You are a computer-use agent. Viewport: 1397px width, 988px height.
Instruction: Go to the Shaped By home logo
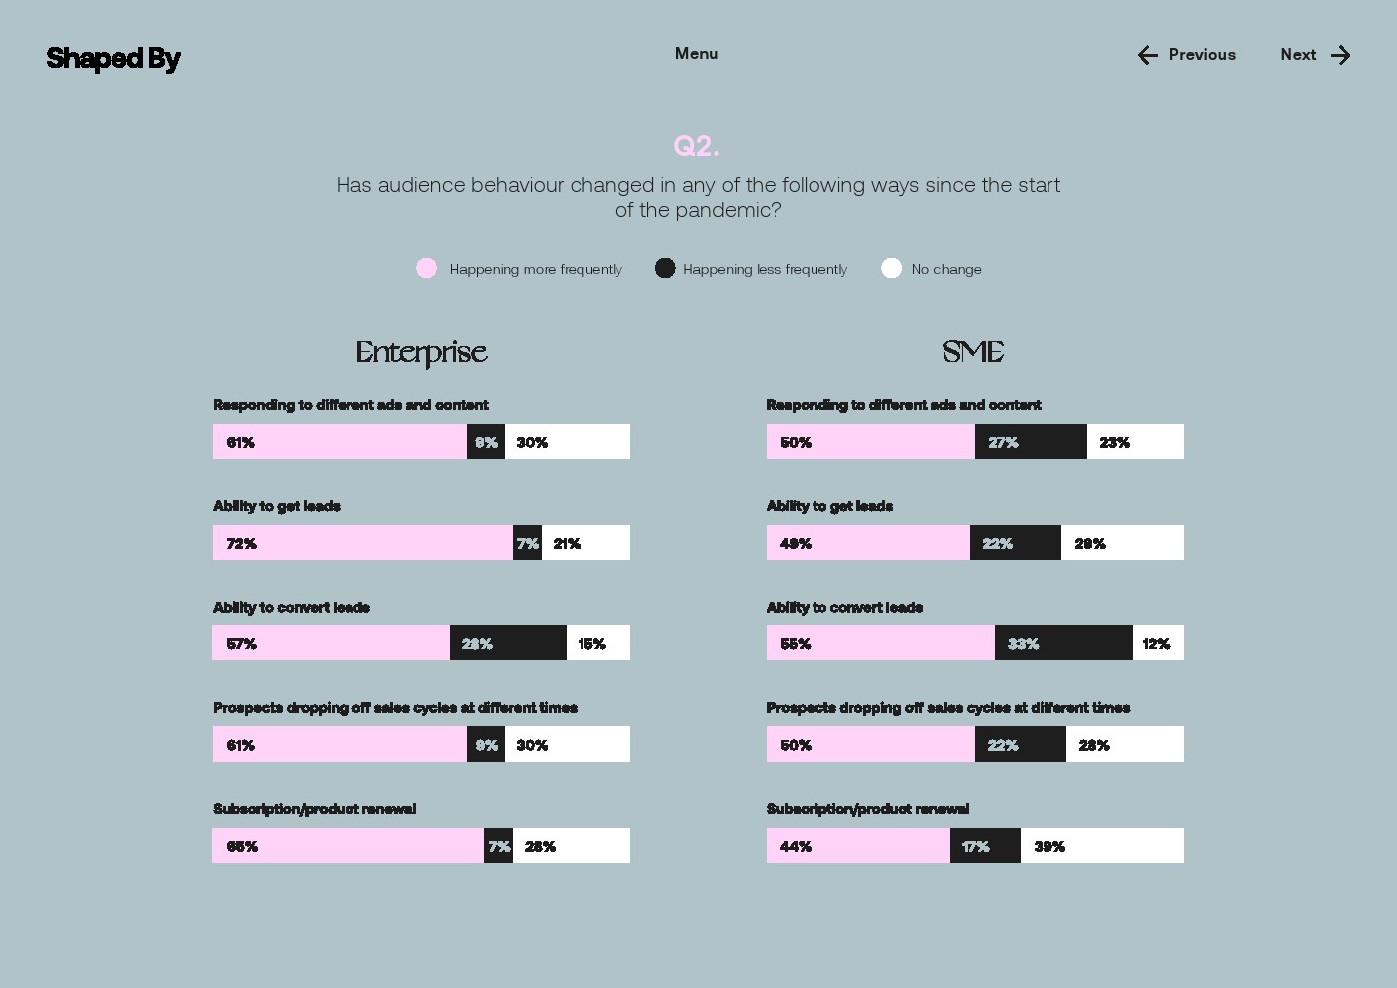coord(114,58)
